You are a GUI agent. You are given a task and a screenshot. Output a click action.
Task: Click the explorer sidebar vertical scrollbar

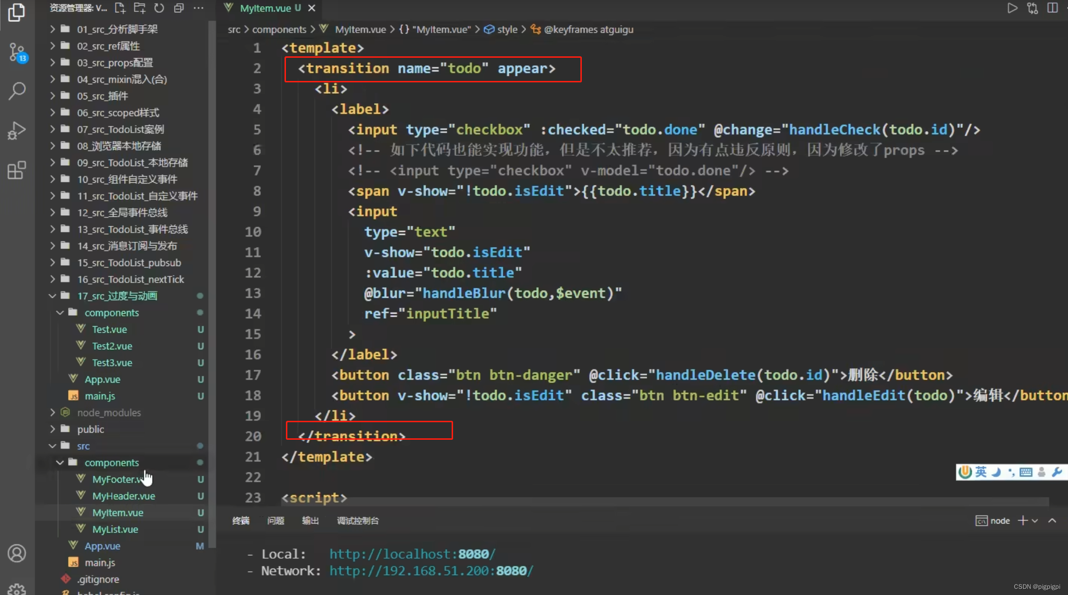(x=212, y=284)
